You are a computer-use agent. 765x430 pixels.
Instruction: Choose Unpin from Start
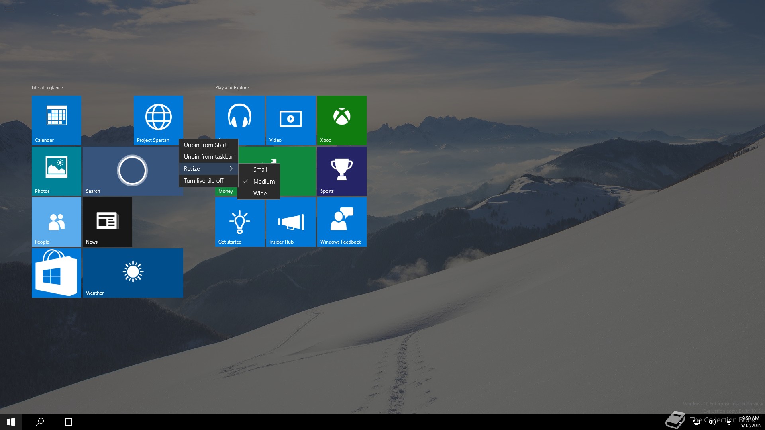pos(209,145)
